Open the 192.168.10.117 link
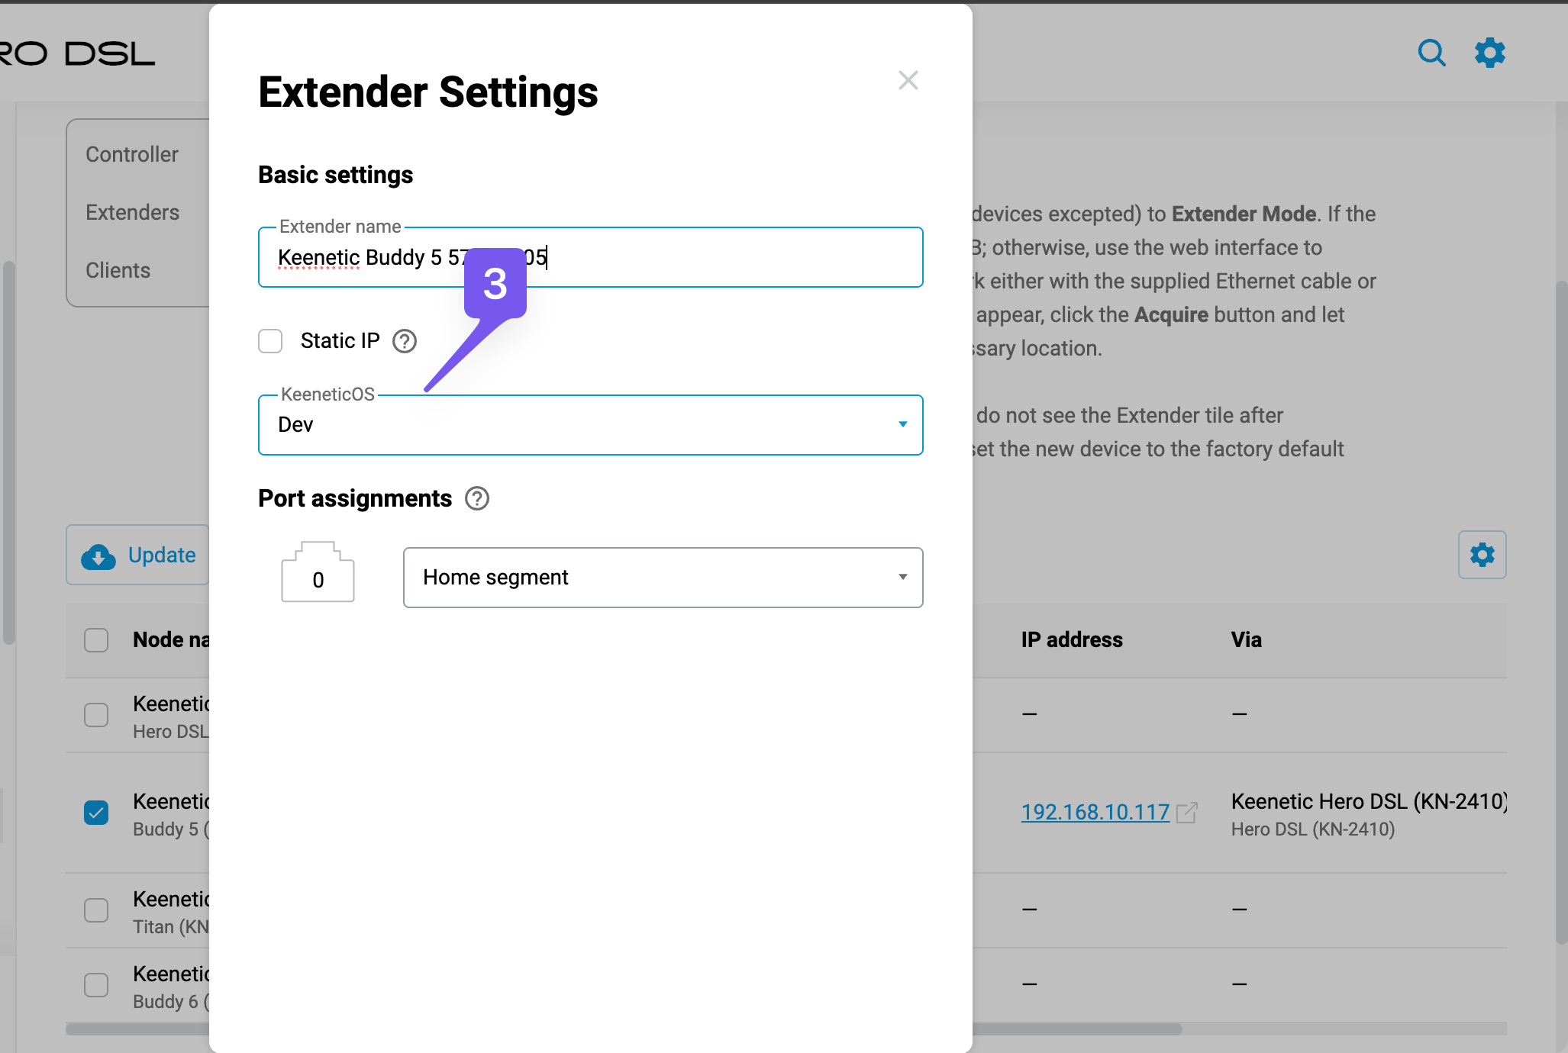 [x=1095, y=813]
